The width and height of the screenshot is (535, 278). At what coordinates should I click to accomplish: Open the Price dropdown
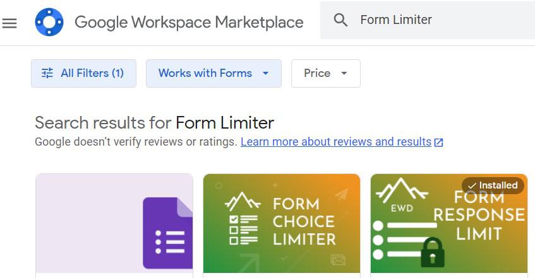click(x=325, y=73)
